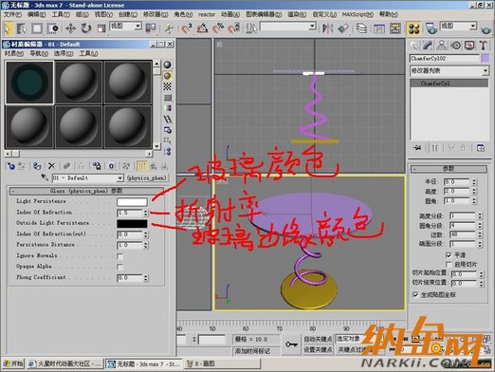The image size is (495, 372).
Task: Toggle the Backlight icon in material editor
Action: click(x=167, y=76)
